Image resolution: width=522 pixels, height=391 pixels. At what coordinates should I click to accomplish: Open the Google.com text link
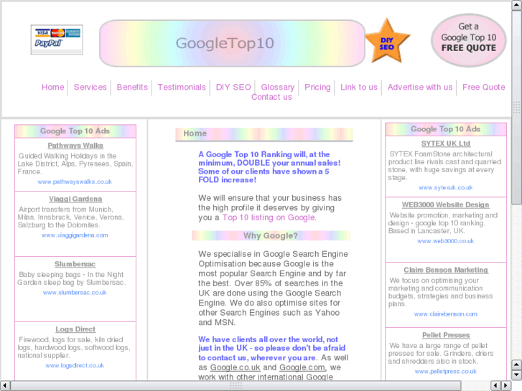pos(302,367)
